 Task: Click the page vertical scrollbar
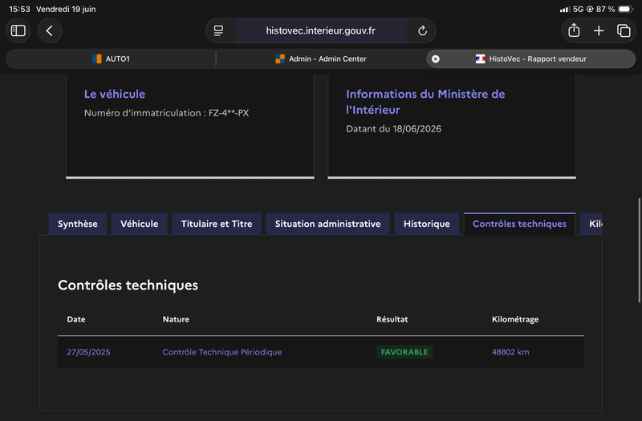pos(639,250)
